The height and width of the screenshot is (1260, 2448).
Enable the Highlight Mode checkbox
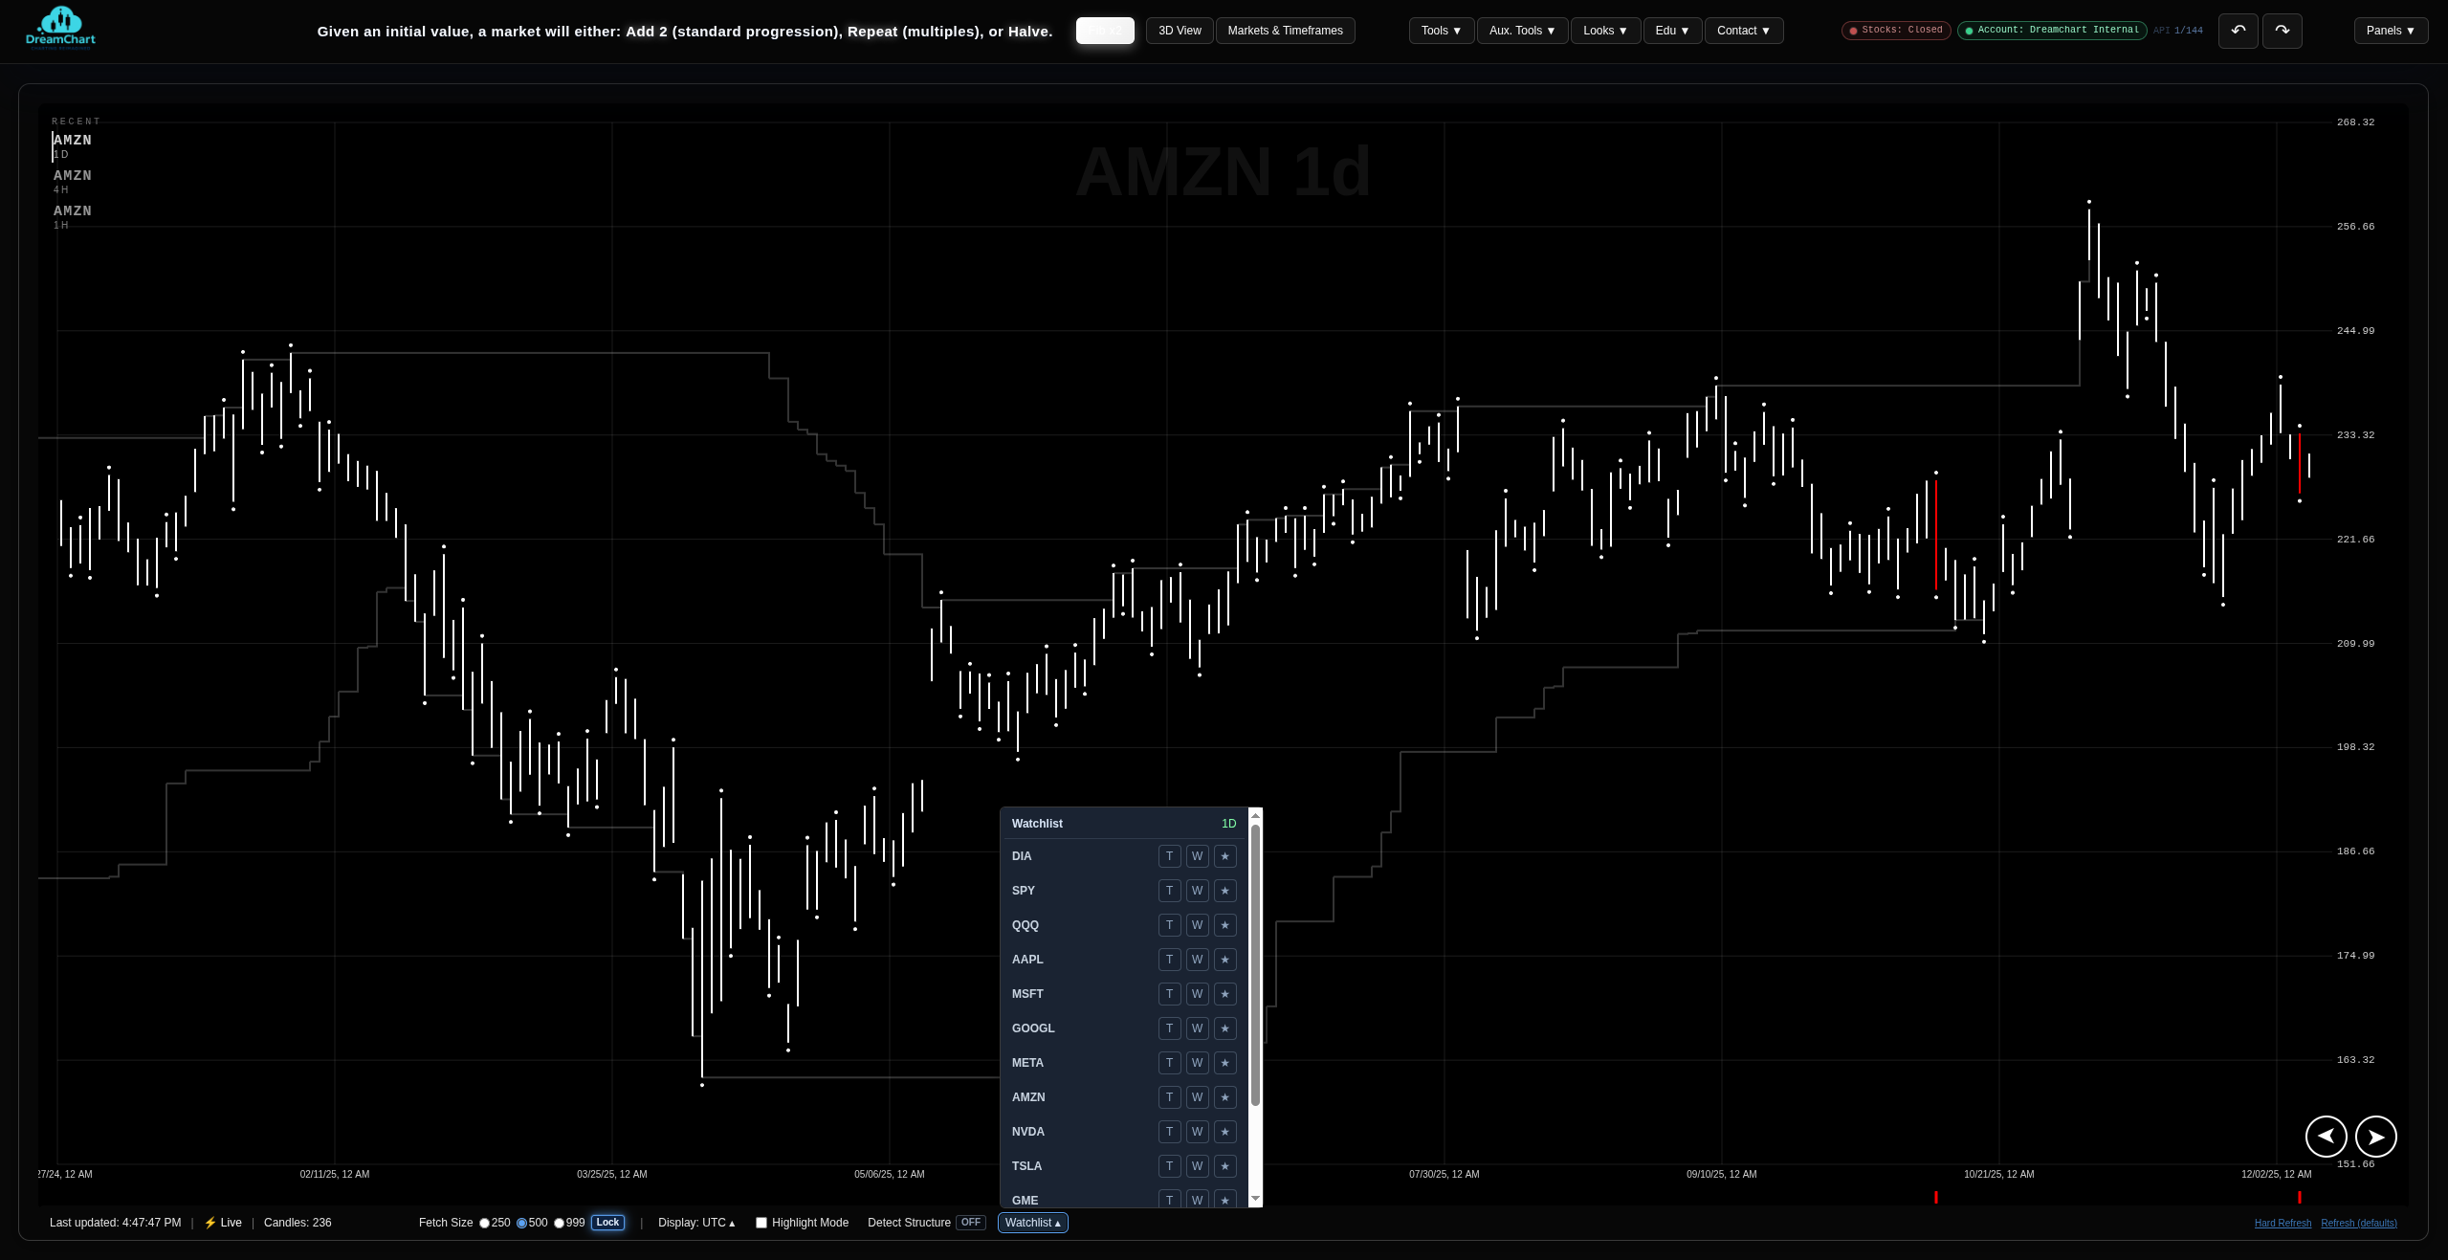761,1223
